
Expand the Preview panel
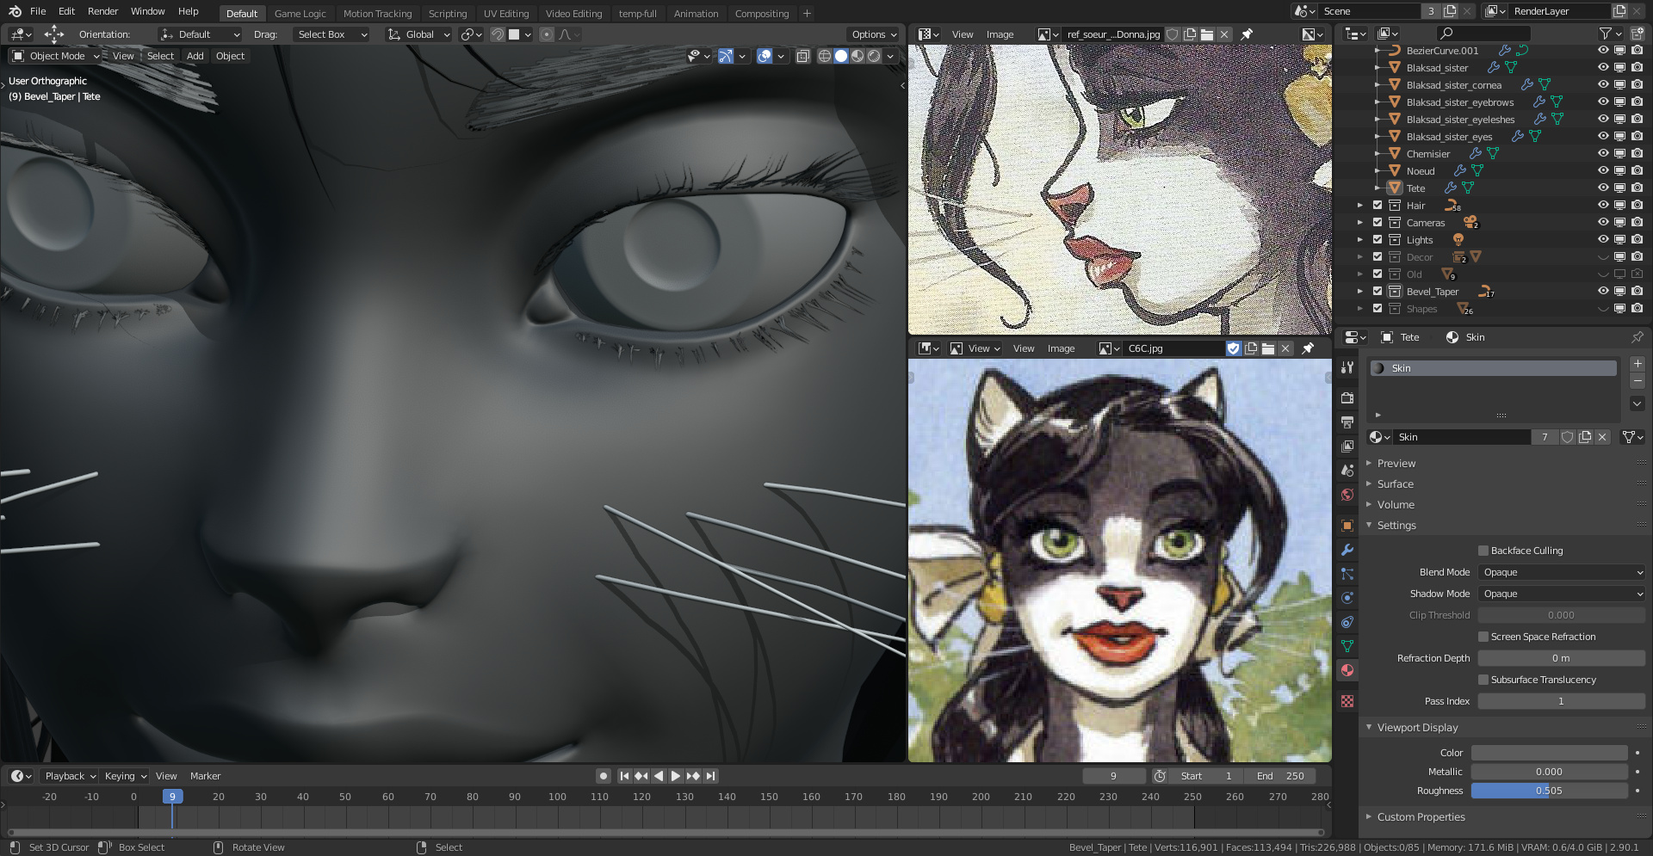pos(1396,464)
